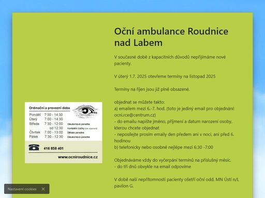The height and width of the screenshot is (198, 265).
Task: Click the Oční ambulance Roudnice heading
Action: (171, 37)
